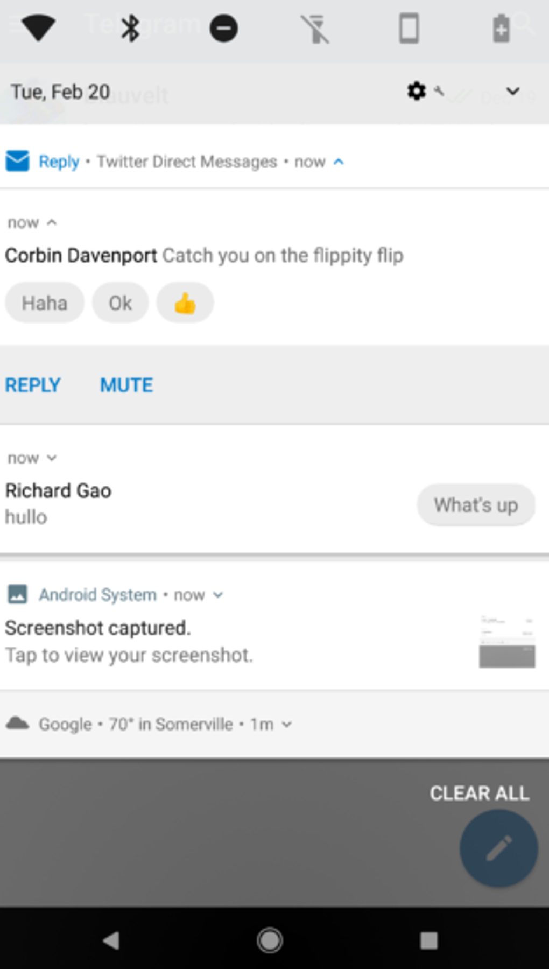This screenshot has width=549, height=969.
Task: Open the captured screenshot thumbnail
Action: pos(507,641)
